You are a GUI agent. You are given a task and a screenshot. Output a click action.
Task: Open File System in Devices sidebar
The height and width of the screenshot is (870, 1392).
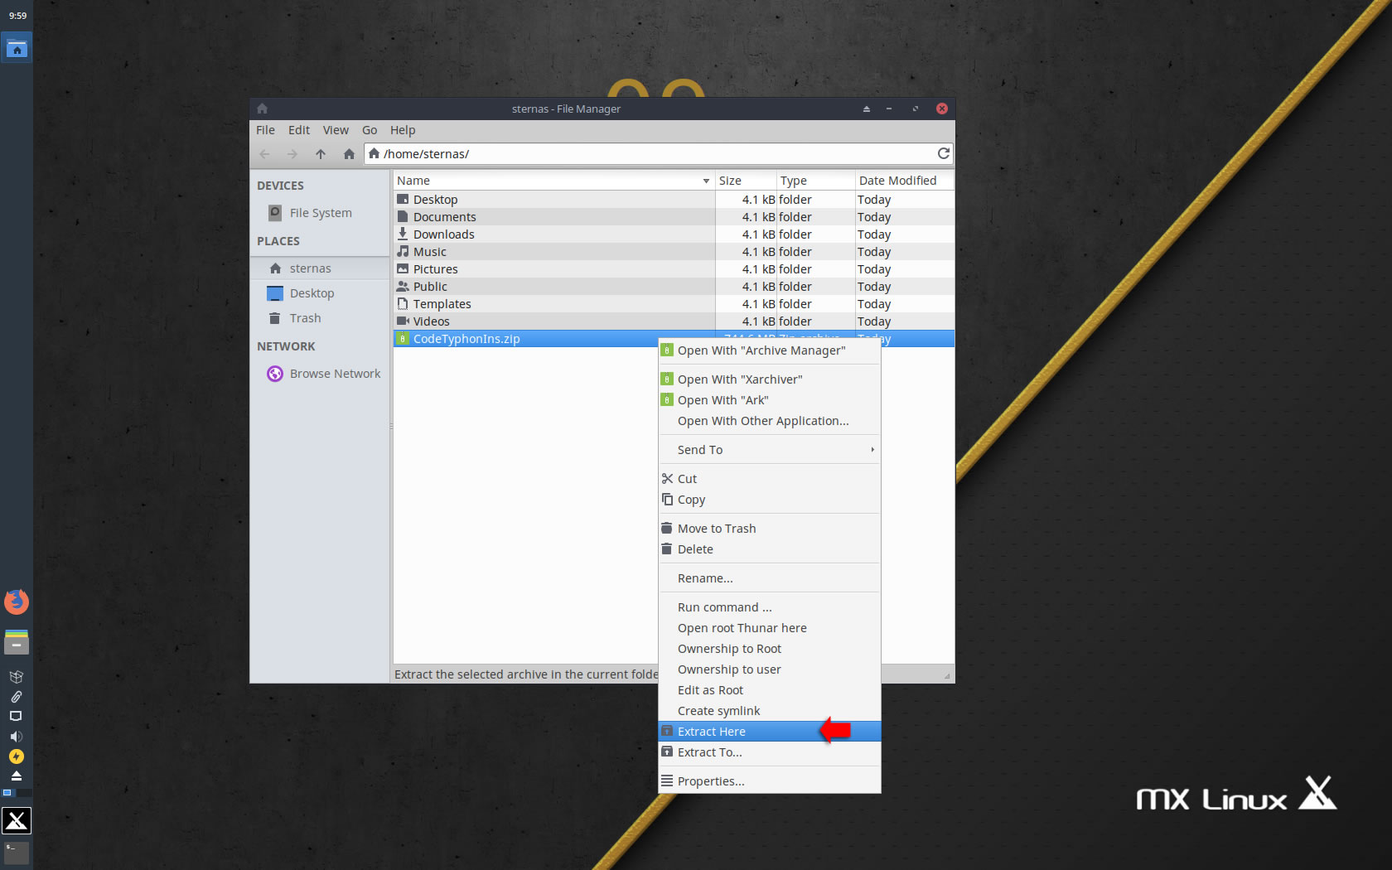pyautogui.click(x=320, y=213)
